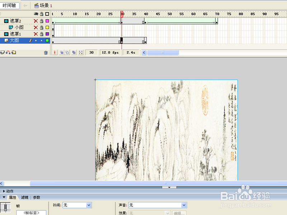Switch to the 属性 tab
The width and height of the screenshot is (287, 215).
(13, 197)
